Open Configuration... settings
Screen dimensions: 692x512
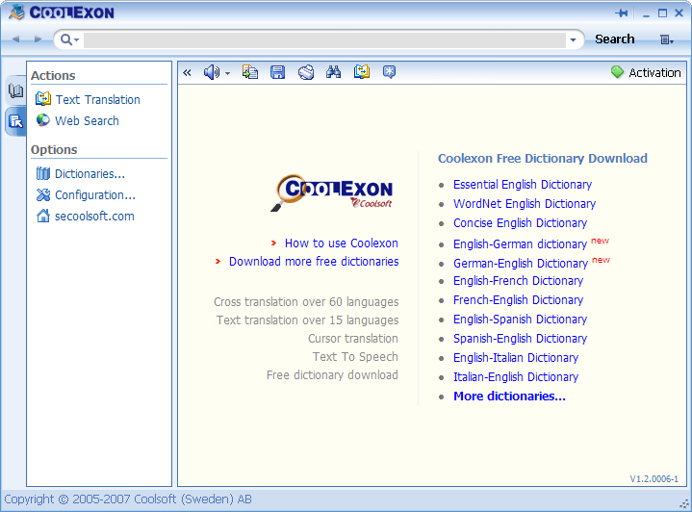tap(95, 195)
